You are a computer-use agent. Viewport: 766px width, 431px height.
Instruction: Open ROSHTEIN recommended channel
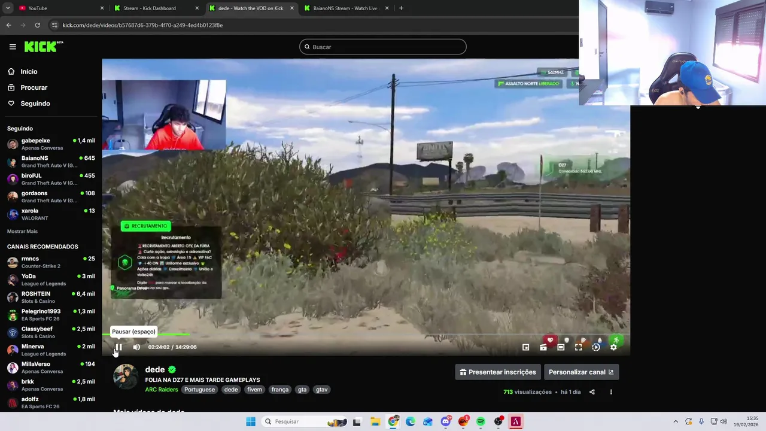point(51,298)
